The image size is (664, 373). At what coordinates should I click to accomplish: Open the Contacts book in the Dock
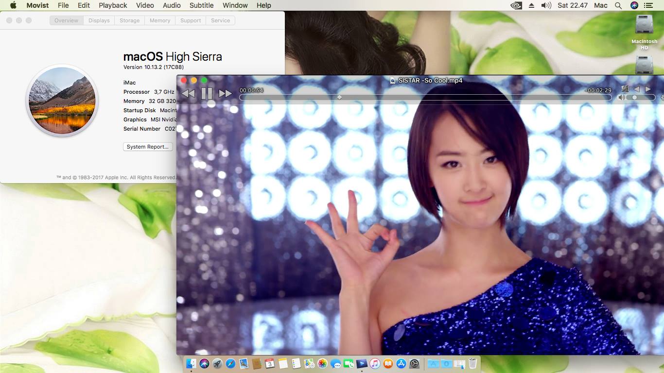257,363
